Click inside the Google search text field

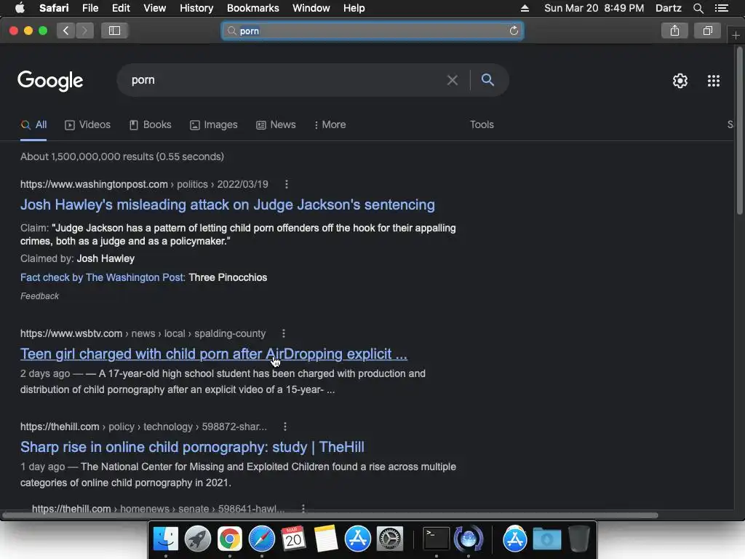pyautogui.click(x=285, y=80)
